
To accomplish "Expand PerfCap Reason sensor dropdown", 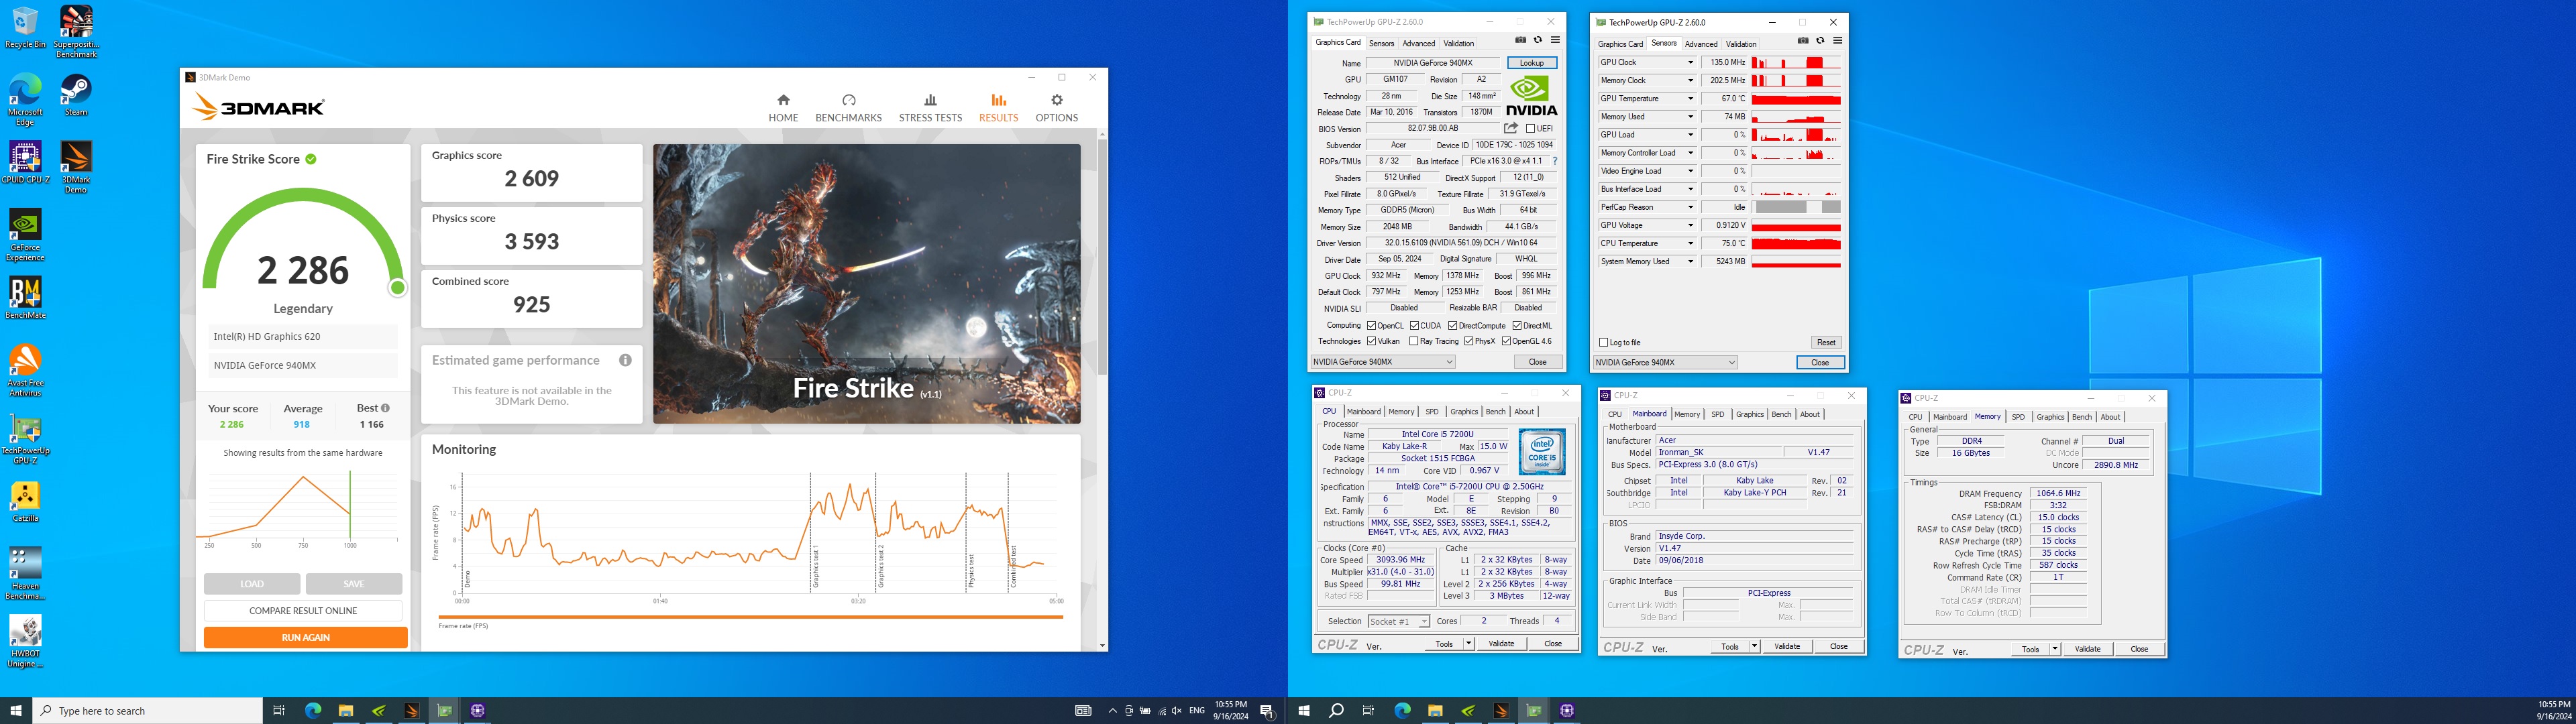I will point(1691,207).
